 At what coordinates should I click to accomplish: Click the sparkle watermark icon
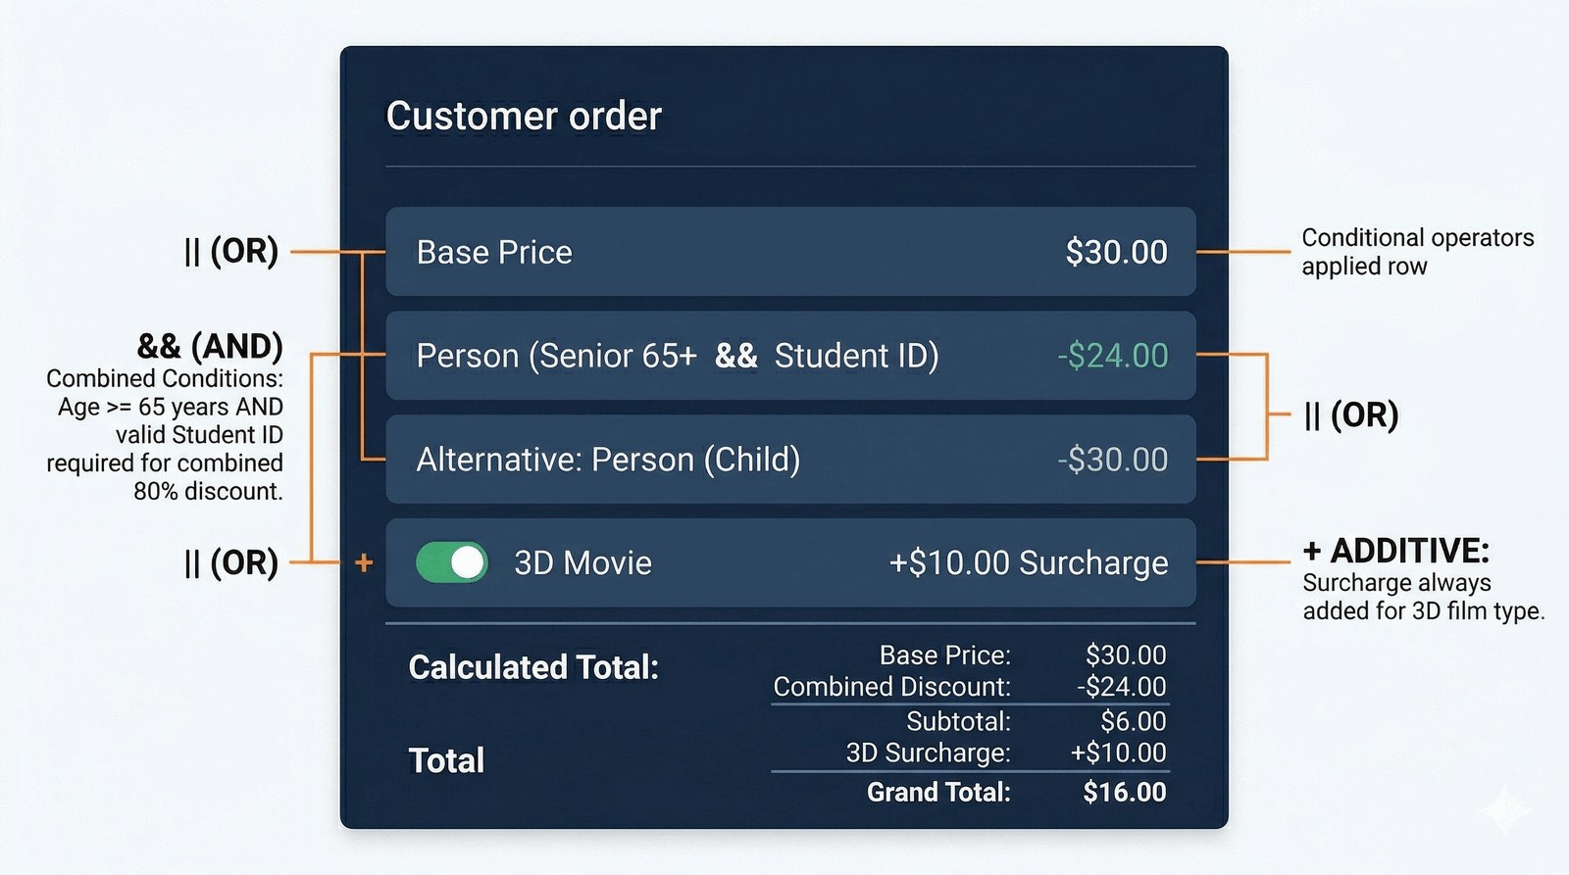(1503, 812)
